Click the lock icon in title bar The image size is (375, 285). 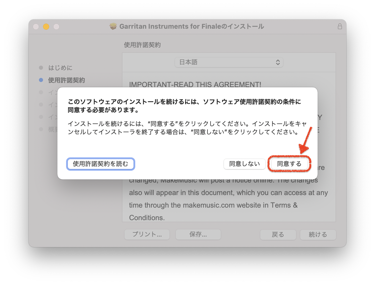pos(340,26)
